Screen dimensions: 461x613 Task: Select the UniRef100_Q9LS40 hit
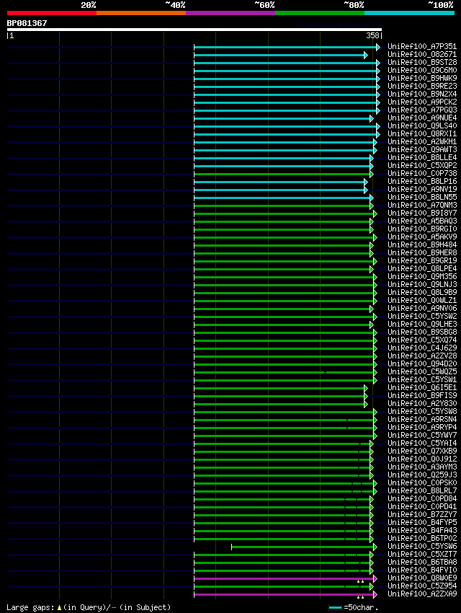tap(422, 126)
